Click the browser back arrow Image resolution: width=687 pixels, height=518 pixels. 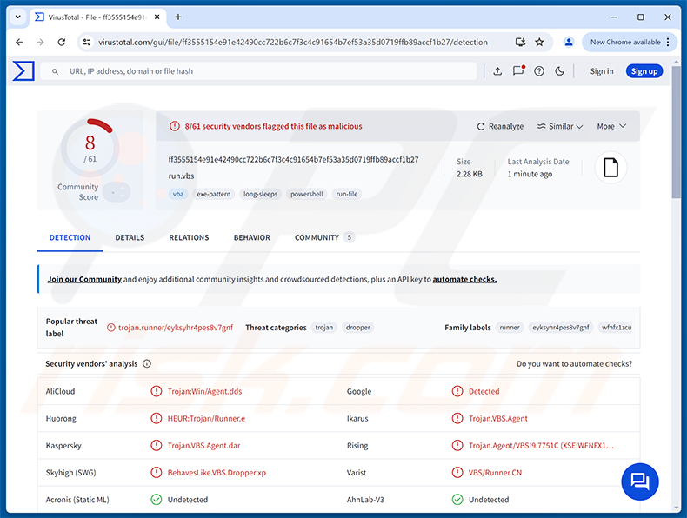19,42
